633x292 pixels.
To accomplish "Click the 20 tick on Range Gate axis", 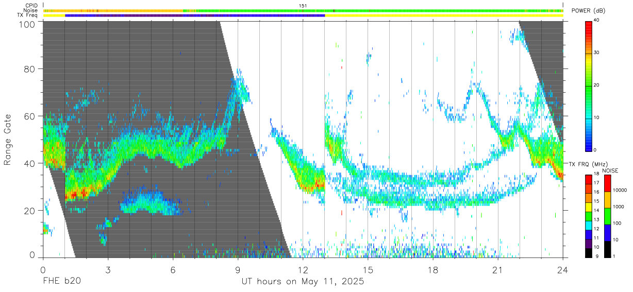I will click(30, 211).
